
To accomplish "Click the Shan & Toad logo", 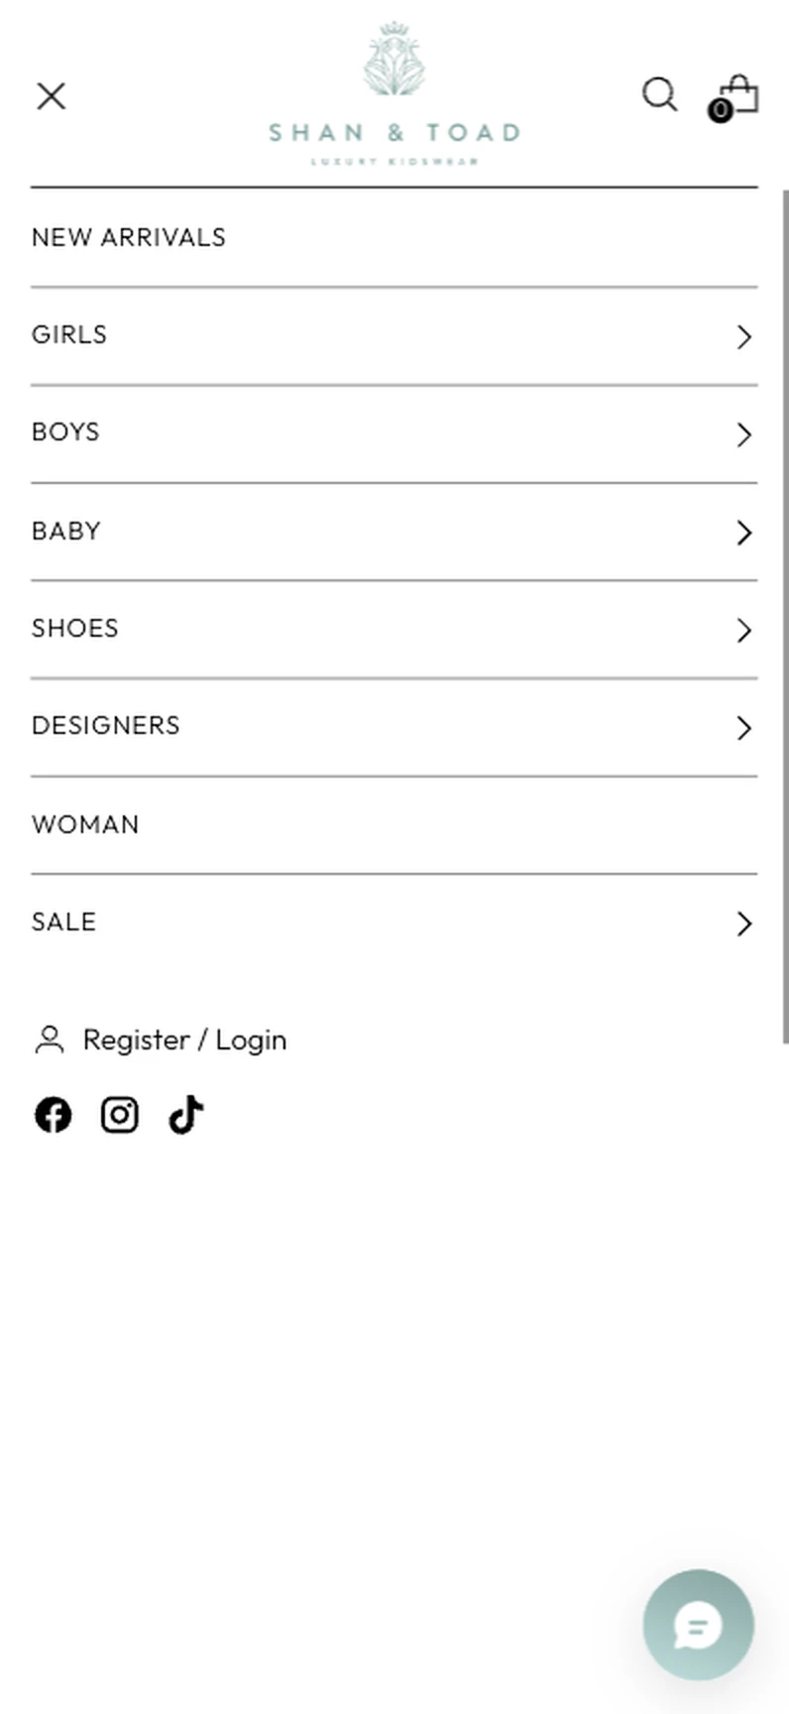I will (394, 94).
